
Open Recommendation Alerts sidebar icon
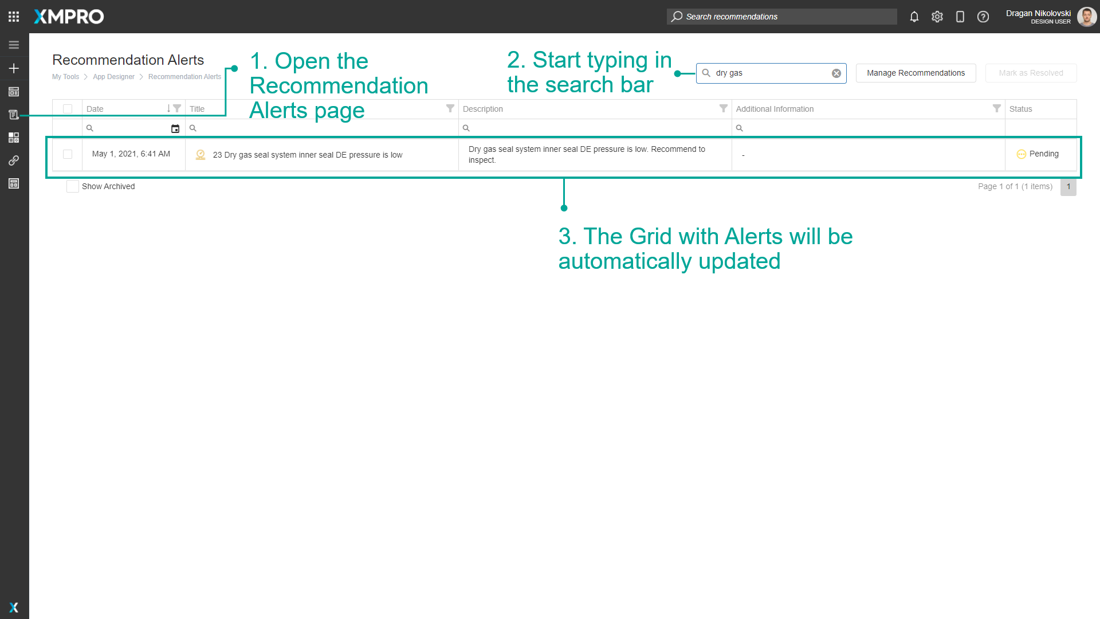14,115
